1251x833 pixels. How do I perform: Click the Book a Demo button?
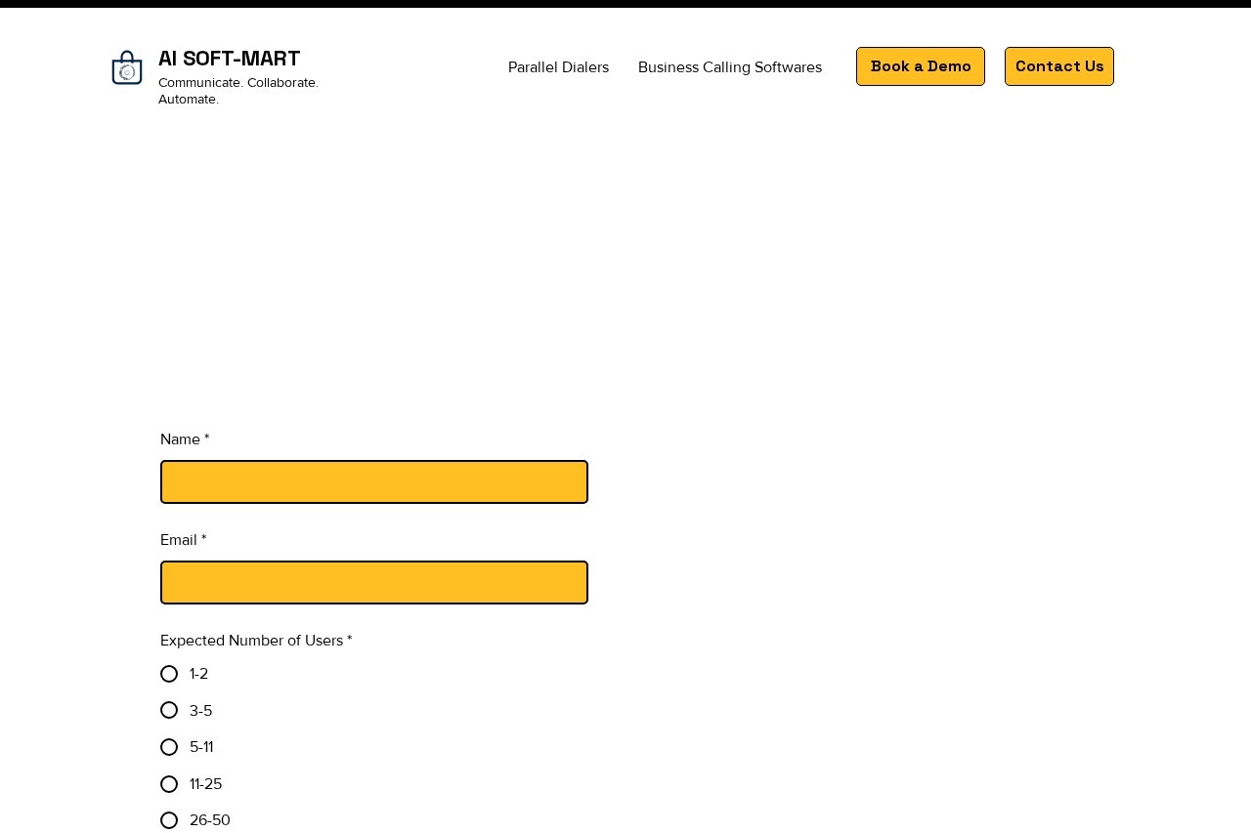click(x=920, y=66)
